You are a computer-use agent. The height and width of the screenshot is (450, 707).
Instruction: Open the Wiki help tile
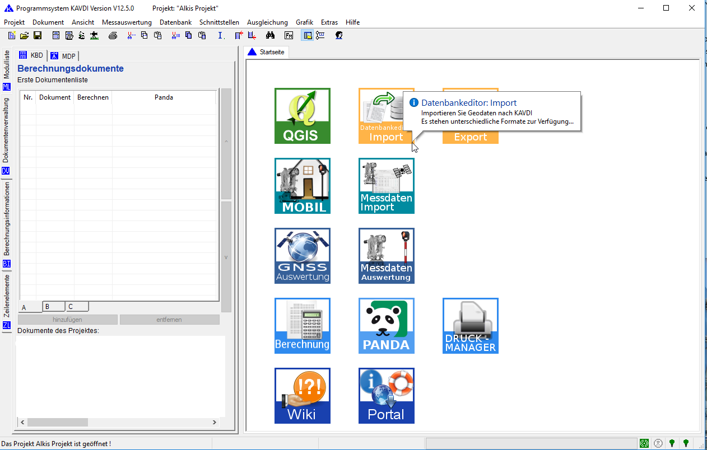click(302, 396)
